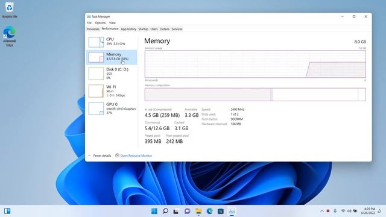Switch to the Startup tab
This screenshot has height=217, width=386.
click(x=144, y=29)
